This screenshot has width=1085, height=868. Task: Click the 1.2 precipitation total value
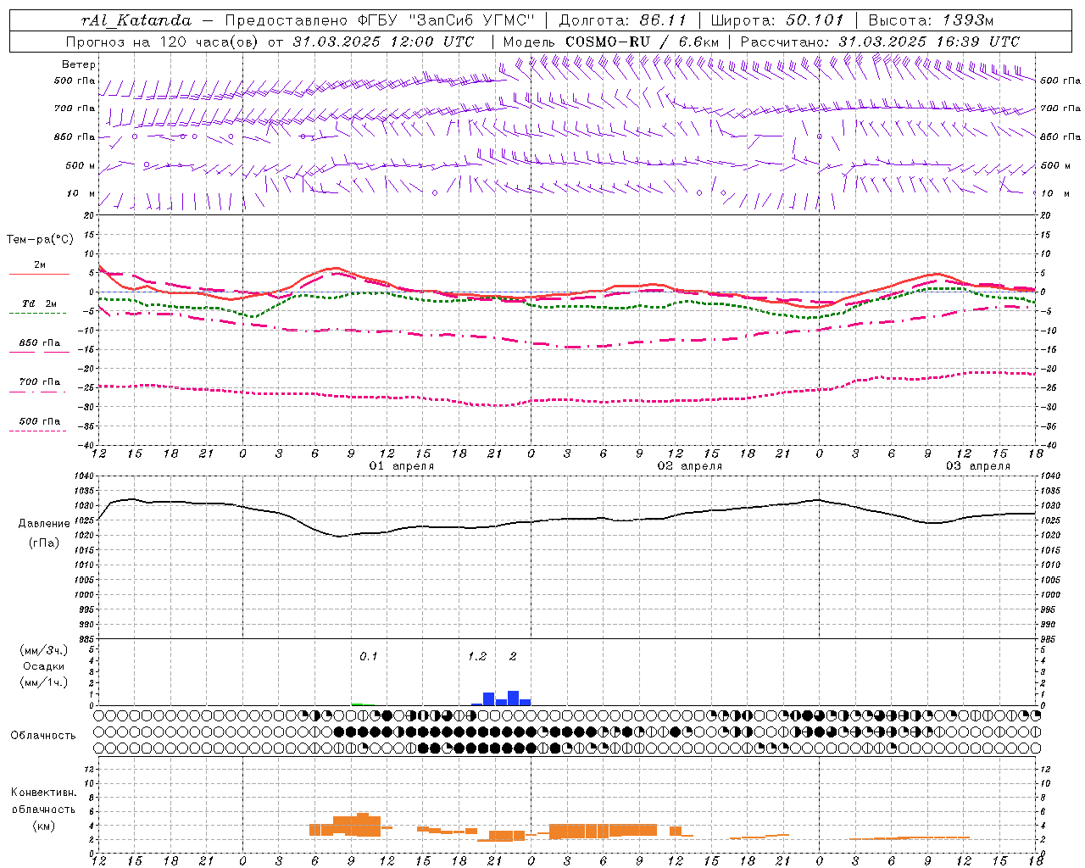tap(477, 656)
